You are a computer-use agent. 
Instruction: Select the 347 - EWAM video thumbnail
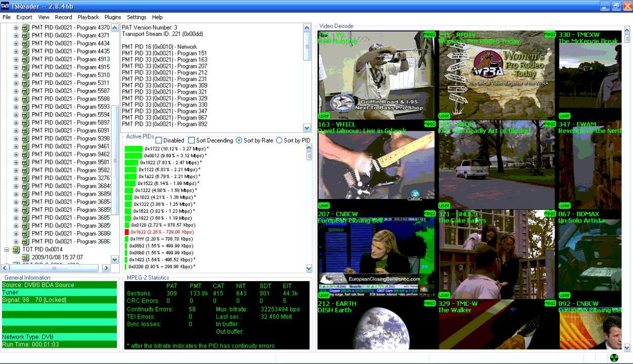(x=590, y=164)
